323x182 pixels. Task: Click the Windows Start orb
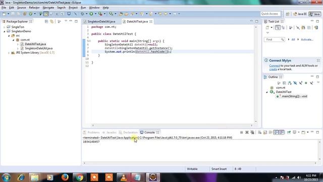[7, 177]
